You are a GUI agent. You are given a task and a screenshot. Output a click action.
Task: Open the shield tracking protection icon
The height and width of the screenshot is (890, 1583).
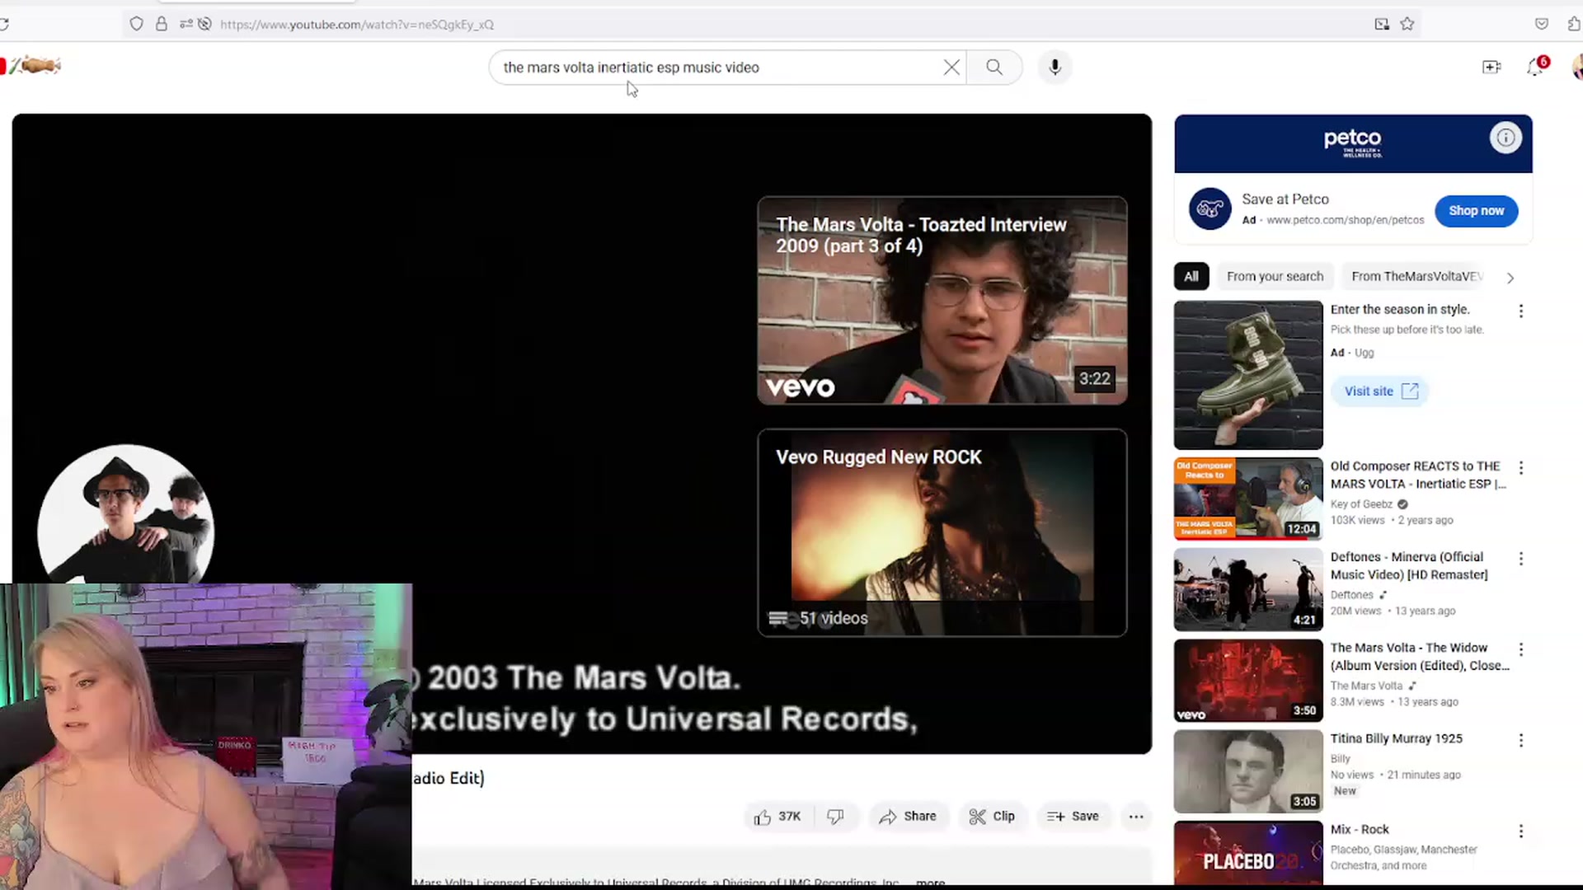(x=137, y=24)
